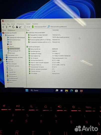Click the Тесты tree icon
The width and height of the screenshot is (101, 135).
click(8, 82)
